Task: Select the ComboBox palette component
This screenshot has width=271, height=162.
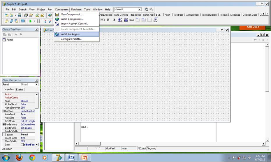Action: click(x=126, y=20)
